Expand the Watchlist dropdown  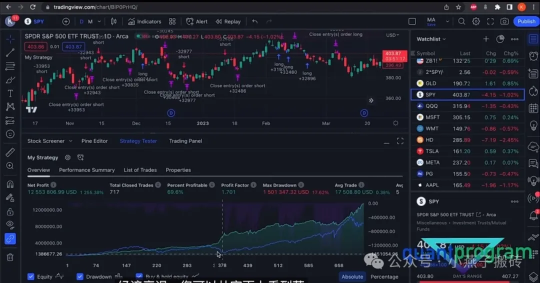(x=431, y=39)
